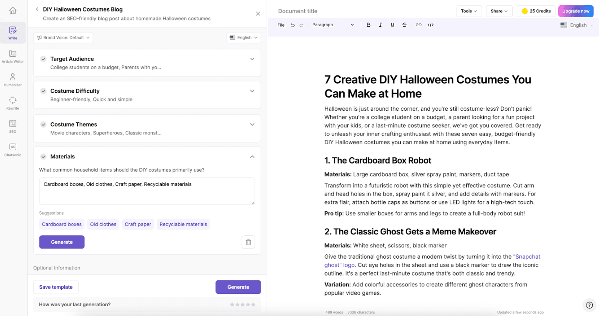
Task: Open the Brand Voice: Default dropdown
Action: (63, 38)
